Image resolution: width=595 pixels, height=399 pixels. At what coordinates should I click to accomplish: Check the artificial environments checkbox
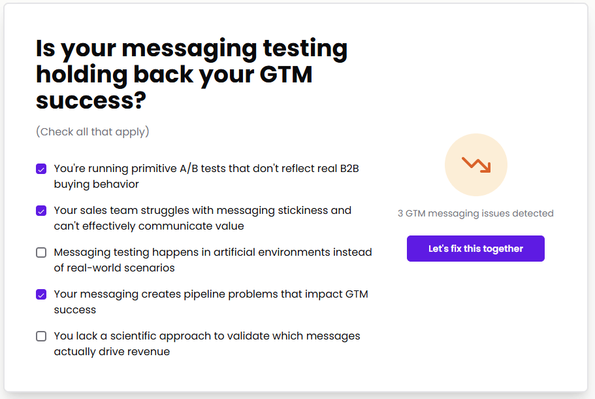[x=41, y=252]
